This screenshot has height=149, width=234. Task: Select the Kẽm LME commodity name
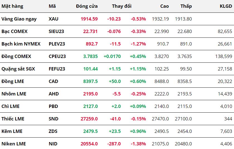pyautogui.click(x=12, y=131)
